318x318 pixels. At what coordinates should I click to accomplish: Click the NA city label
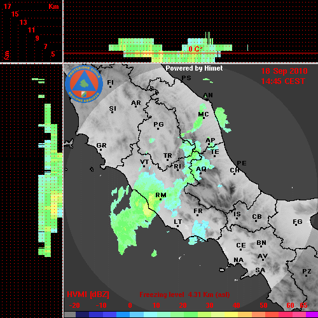(x=238, y=260)
